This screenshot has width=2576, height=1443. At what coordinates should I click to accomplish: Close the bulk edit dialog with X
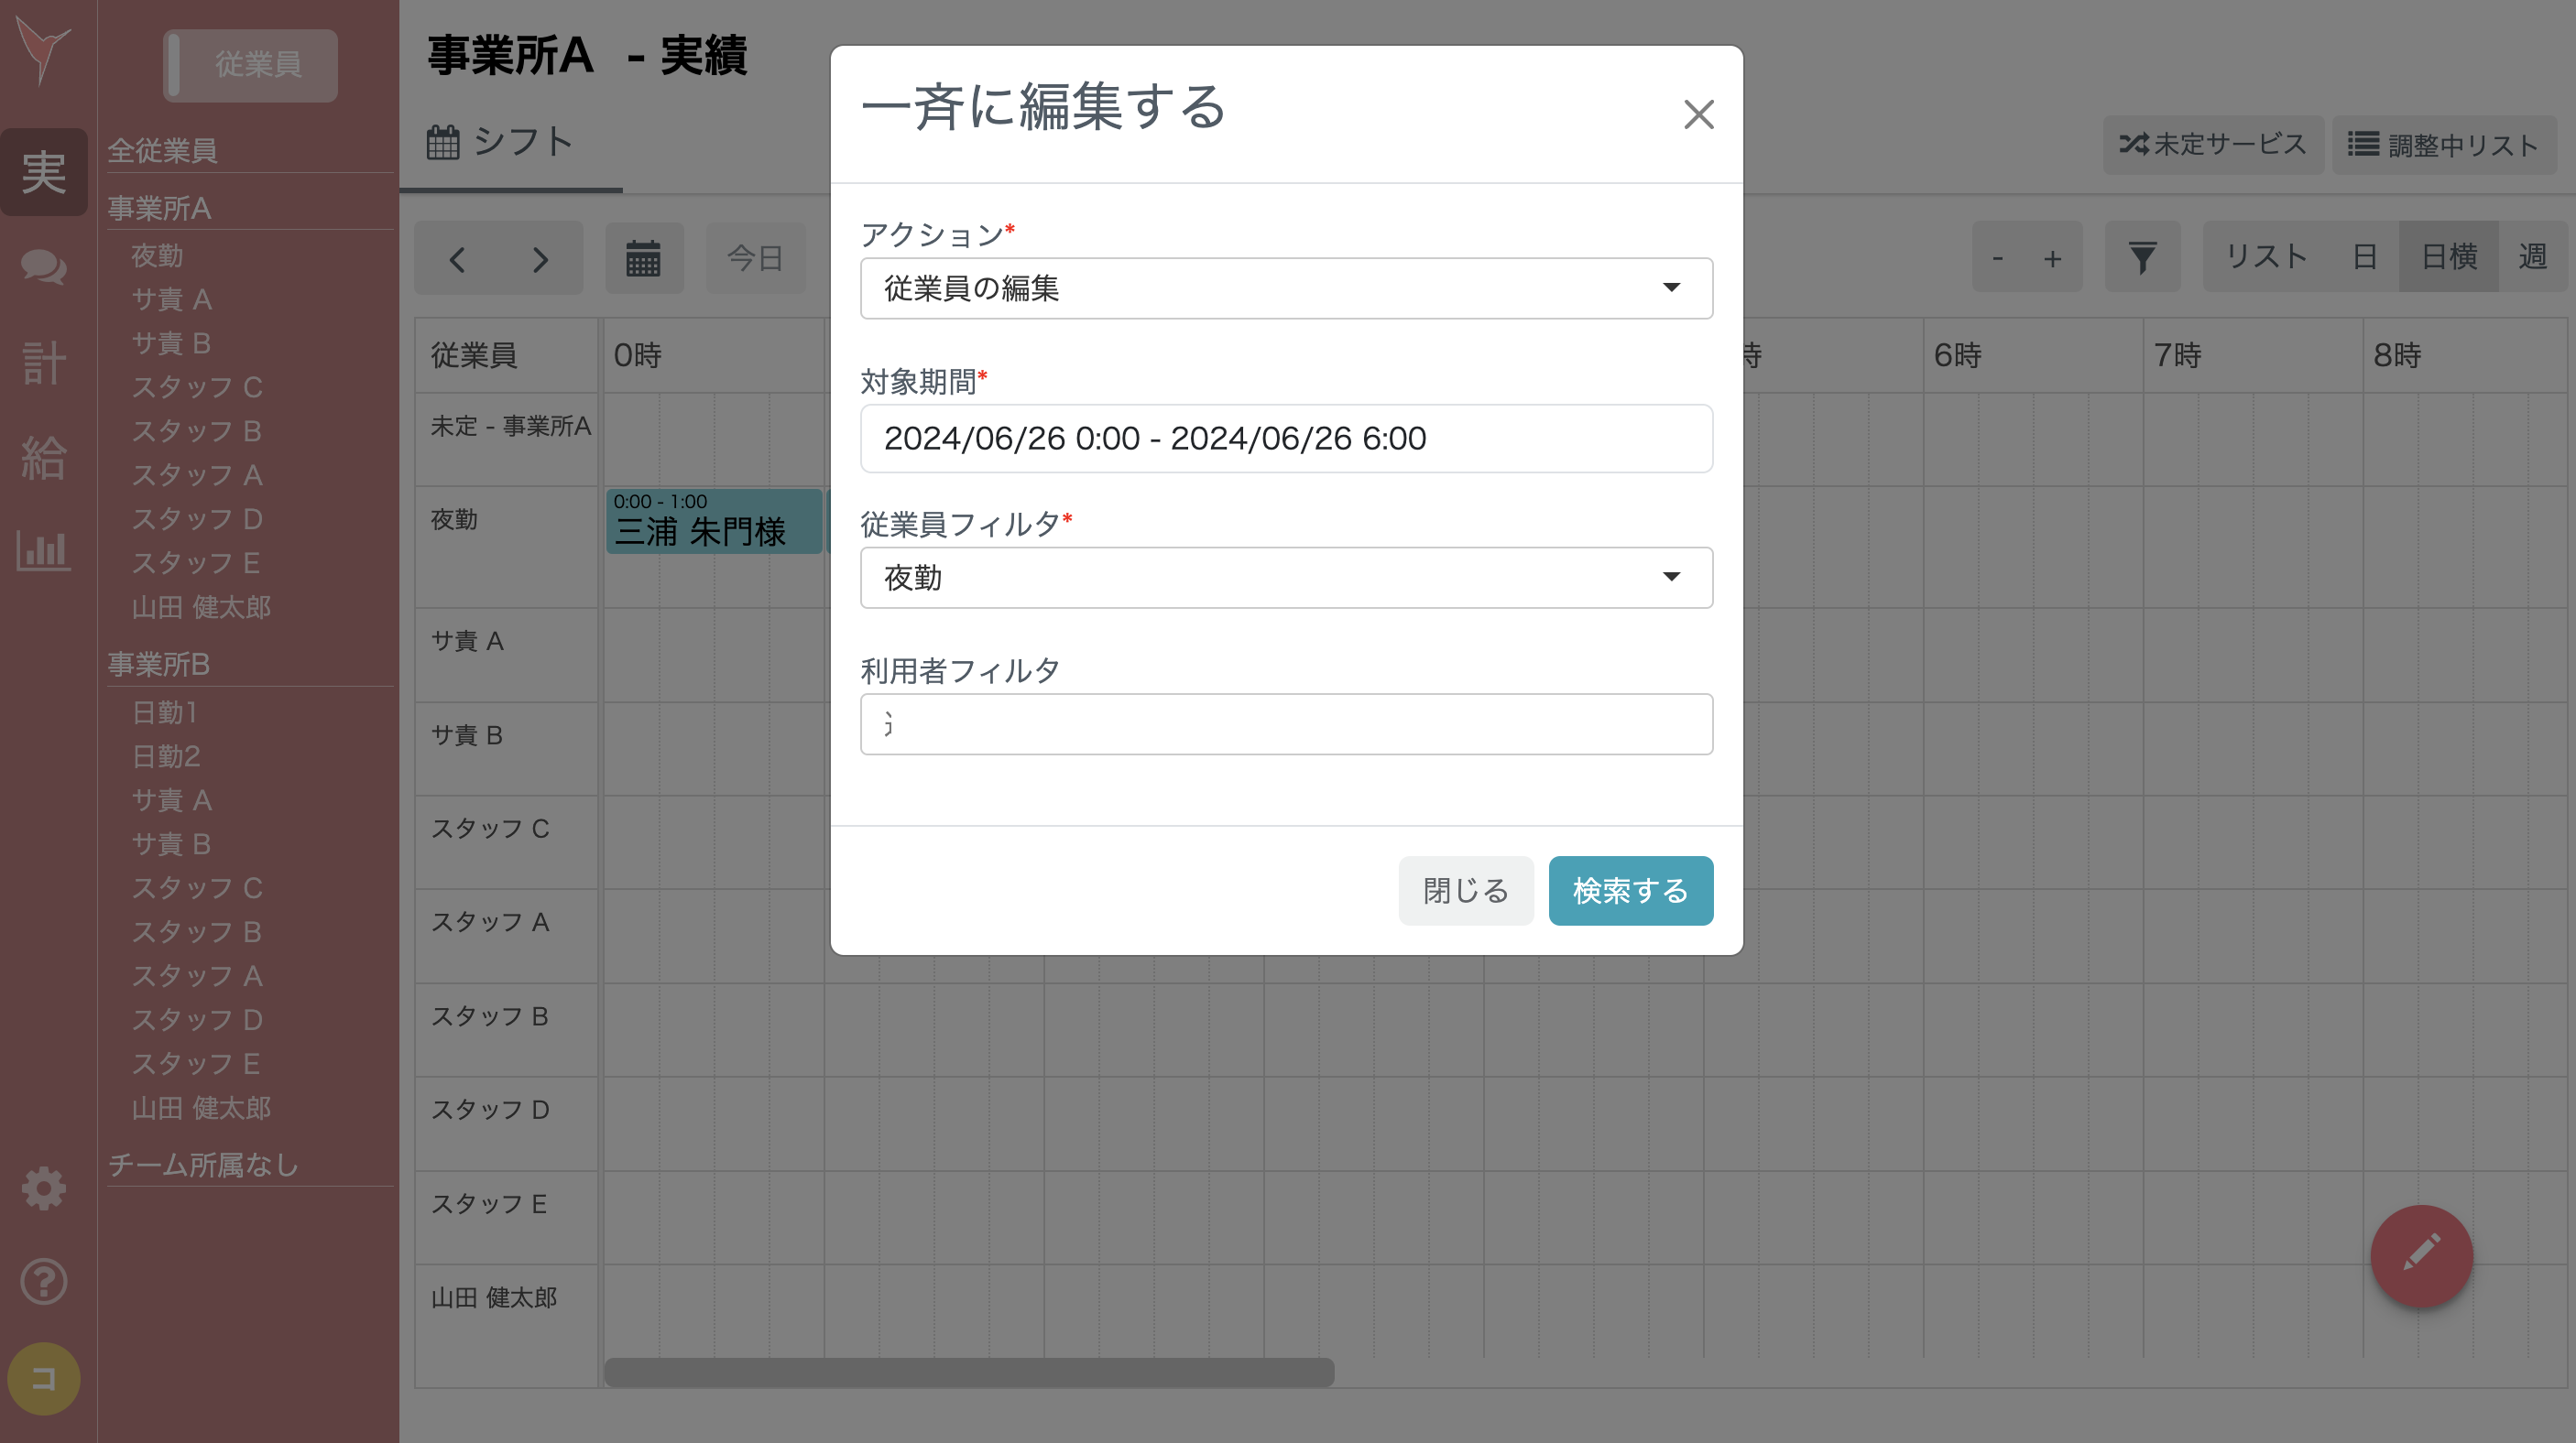(x=1698, y=114)
